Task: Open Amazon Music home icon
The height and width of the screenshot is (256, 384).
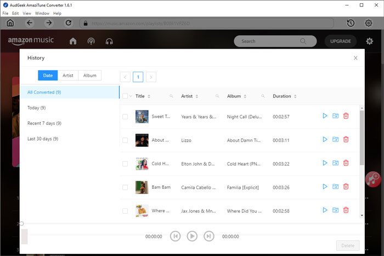Action: pos(73,41)
